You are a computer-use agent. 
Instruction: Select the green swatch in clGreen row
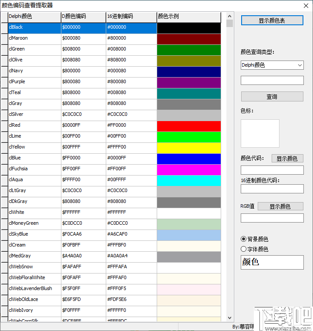click(189, 50)
